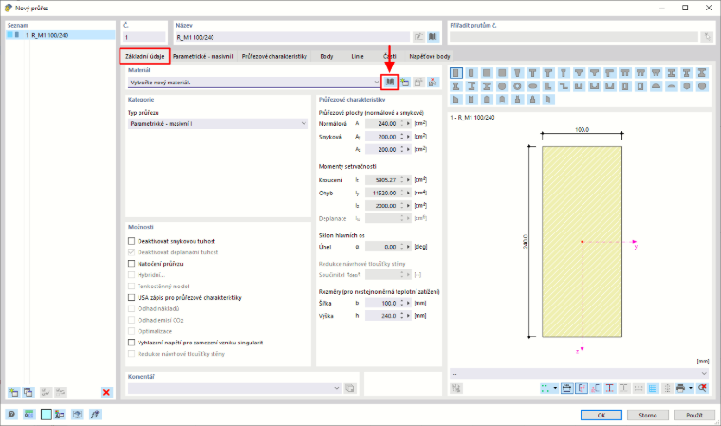721x426 pixels.
Task: Click the Optimalizace checkbox
Action: pyautogui.click(x=132, y=331)
